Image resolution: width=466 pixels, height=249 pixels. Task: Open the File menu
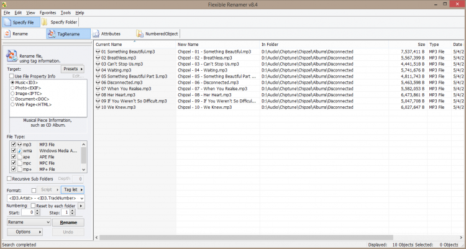click(7, 13)
